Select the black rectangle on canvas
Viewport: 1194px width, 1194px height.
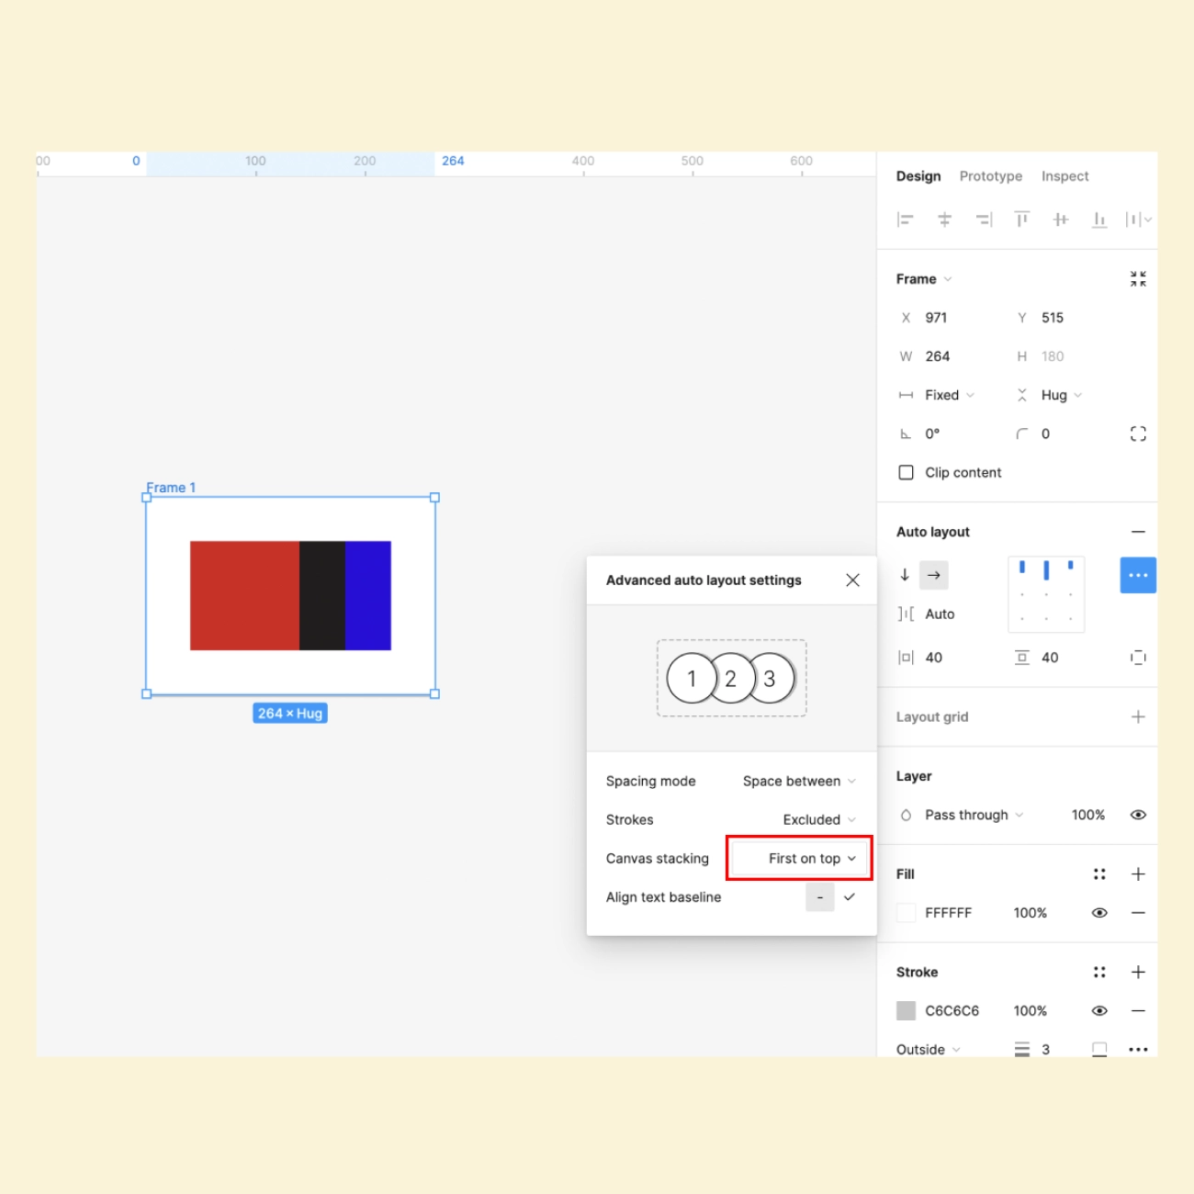click(x=322, y=595)
